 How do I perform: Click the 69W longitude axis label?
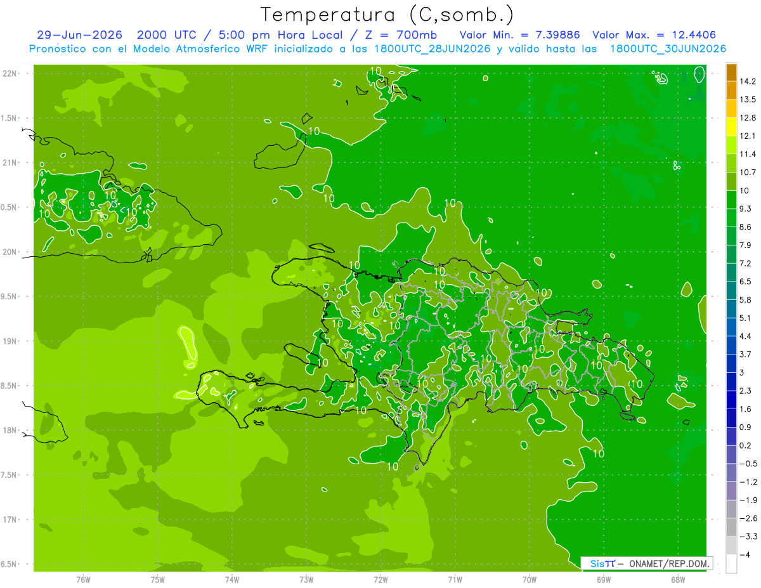point(604,579)
